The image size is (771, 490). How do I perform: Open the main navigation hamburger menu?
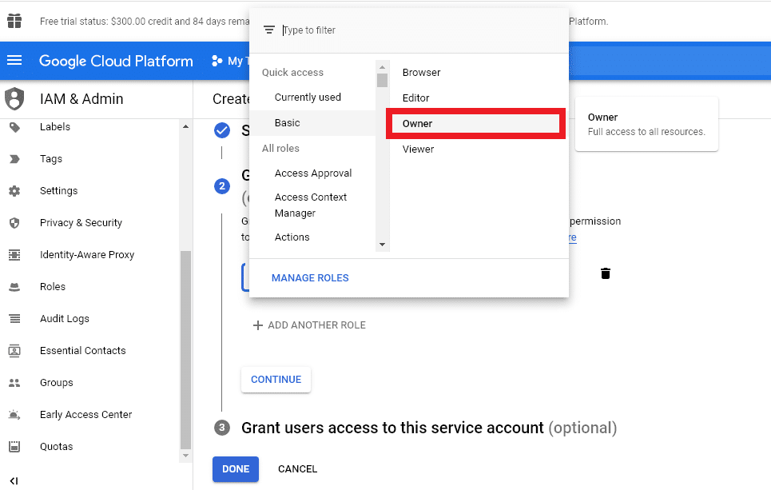click(x=14, y=61)
